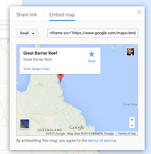Click the Google logo on map

point(77,128)
